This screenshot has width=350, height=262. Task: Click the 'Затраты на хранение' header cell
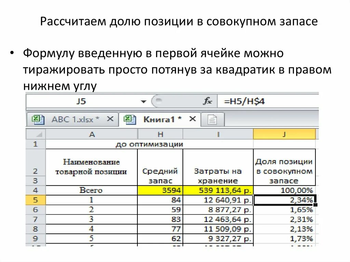point(218,167)
